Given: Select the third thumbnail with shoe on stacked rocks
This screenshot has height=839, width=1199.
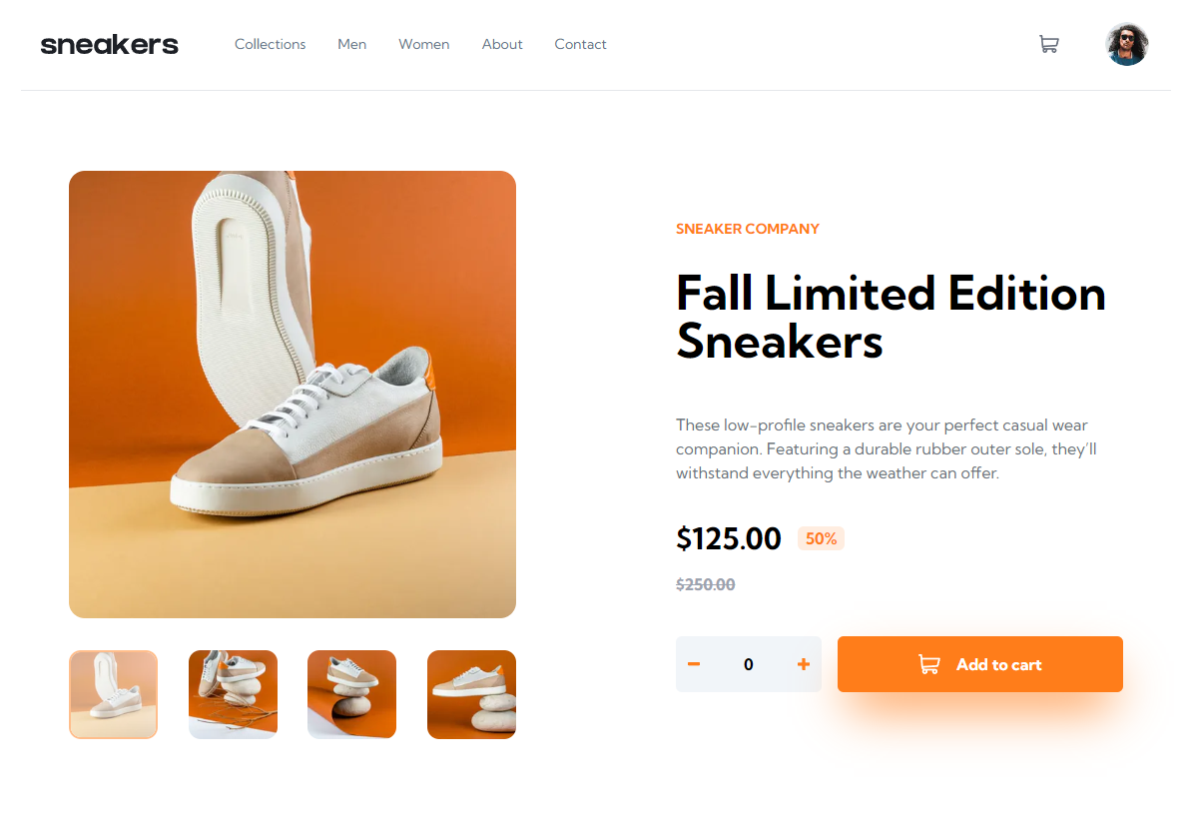Looking at the screenshot, I should 351,695.
